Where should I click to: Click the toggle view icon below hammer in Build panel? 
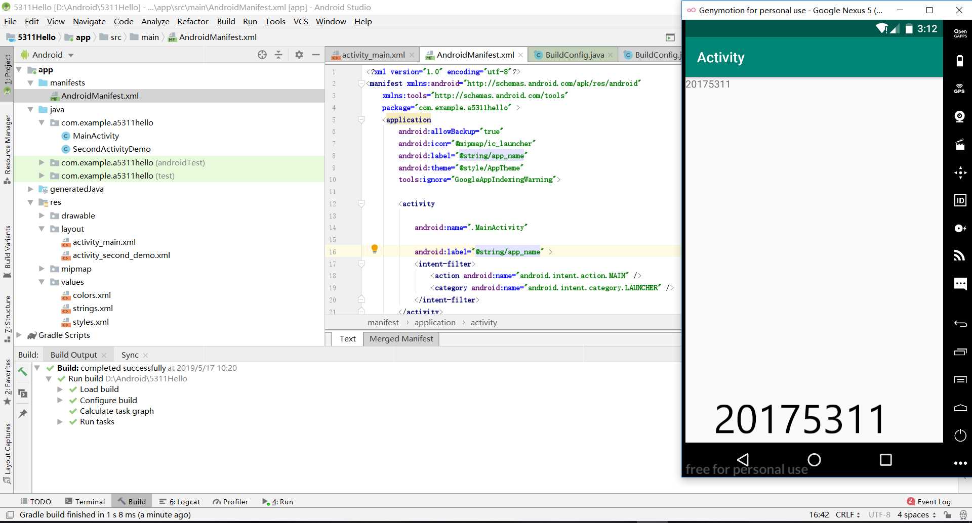[x=23, y=393]
